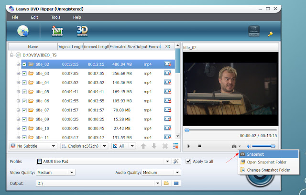
Task: Open the Output path dropdown
Action: pos(157,184)
